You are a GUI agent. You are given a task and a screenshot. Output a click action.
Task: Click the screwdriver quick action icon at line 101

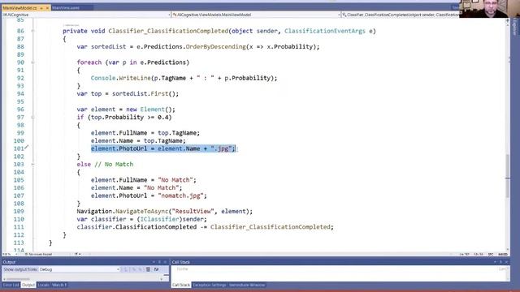point(27,148)
